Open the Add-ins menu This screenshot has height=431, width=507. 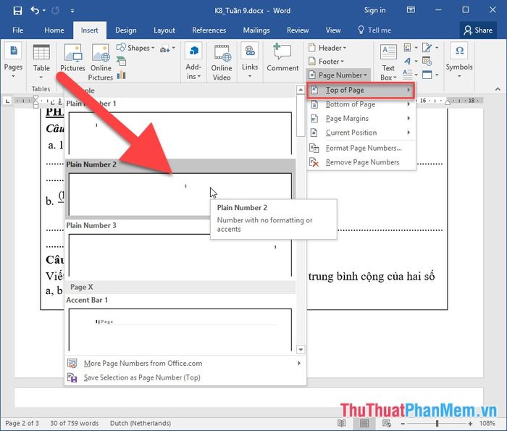coord(193,62)
